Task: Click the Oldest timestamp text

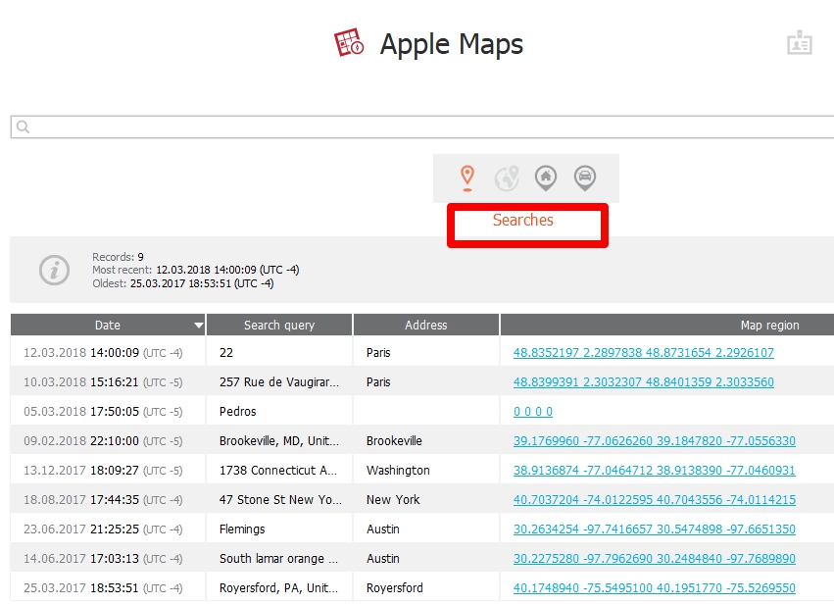Action: [183, 283]
